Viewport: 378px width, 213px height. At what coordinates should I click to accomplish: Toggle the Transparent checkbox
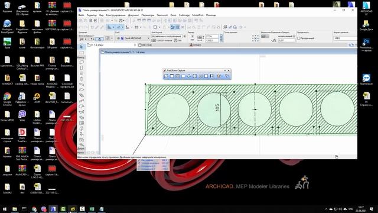pyautogui.click(x=299, y=38)
